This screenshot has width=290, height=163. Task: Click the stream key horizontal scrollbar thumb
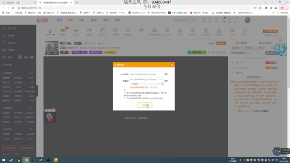135,84
